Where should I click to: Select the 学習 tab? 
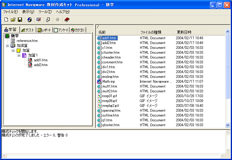[x=11, y=30]
